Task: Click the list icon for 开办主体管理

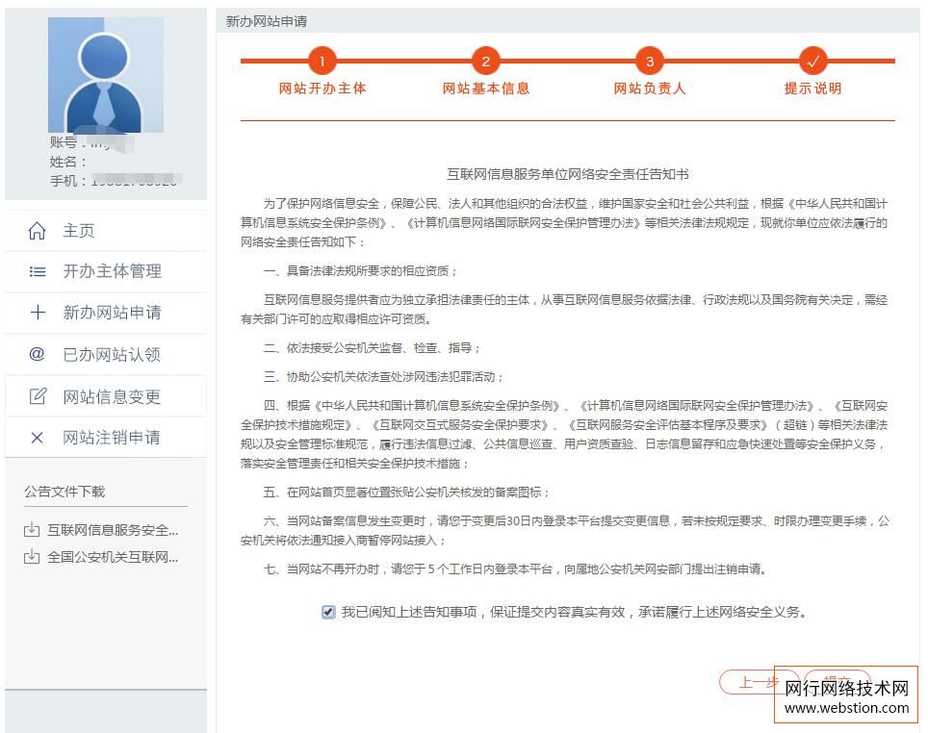Action: click(x=38, y=271)
